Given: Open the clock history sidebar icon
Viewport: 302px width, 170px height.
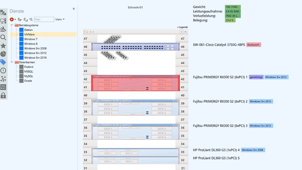Looking at the screenshot, I should (3, 71).
